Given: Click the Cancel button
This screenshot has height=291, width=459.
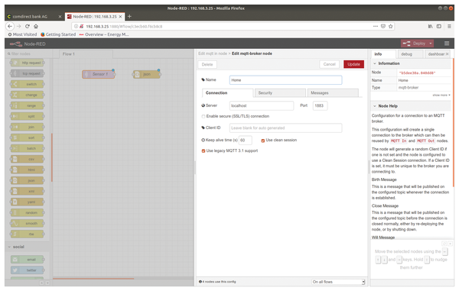Looking at the screenshot, I should 329,64.
